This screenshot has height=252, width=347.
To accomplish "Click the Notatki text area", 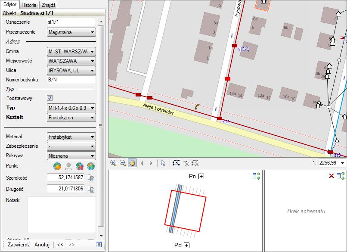I will pyautogui.click(x=62, y=215).
